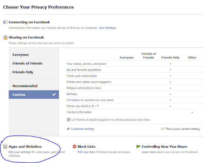Viewport: 209px width, 163px height.
Task: Click the pencil icon beside Customize settings
Action: click(x=68, y=129)
